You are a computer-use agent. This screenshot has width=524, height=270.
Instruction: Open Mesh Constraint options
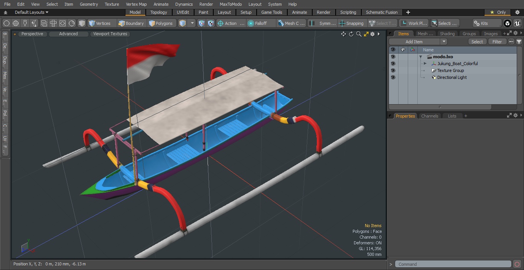(x=291, y=23)
